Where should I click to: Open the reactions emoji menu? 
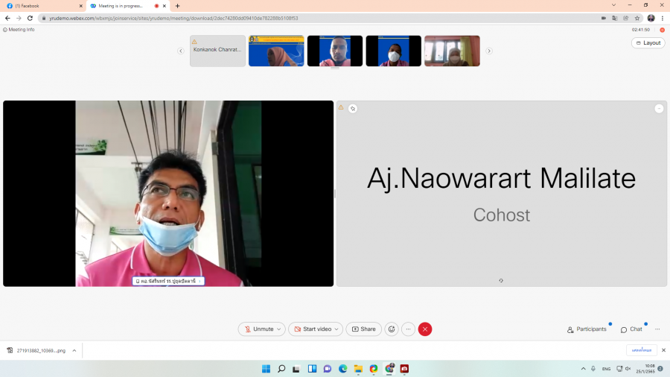pyautogui.click(x=392, y=329)
